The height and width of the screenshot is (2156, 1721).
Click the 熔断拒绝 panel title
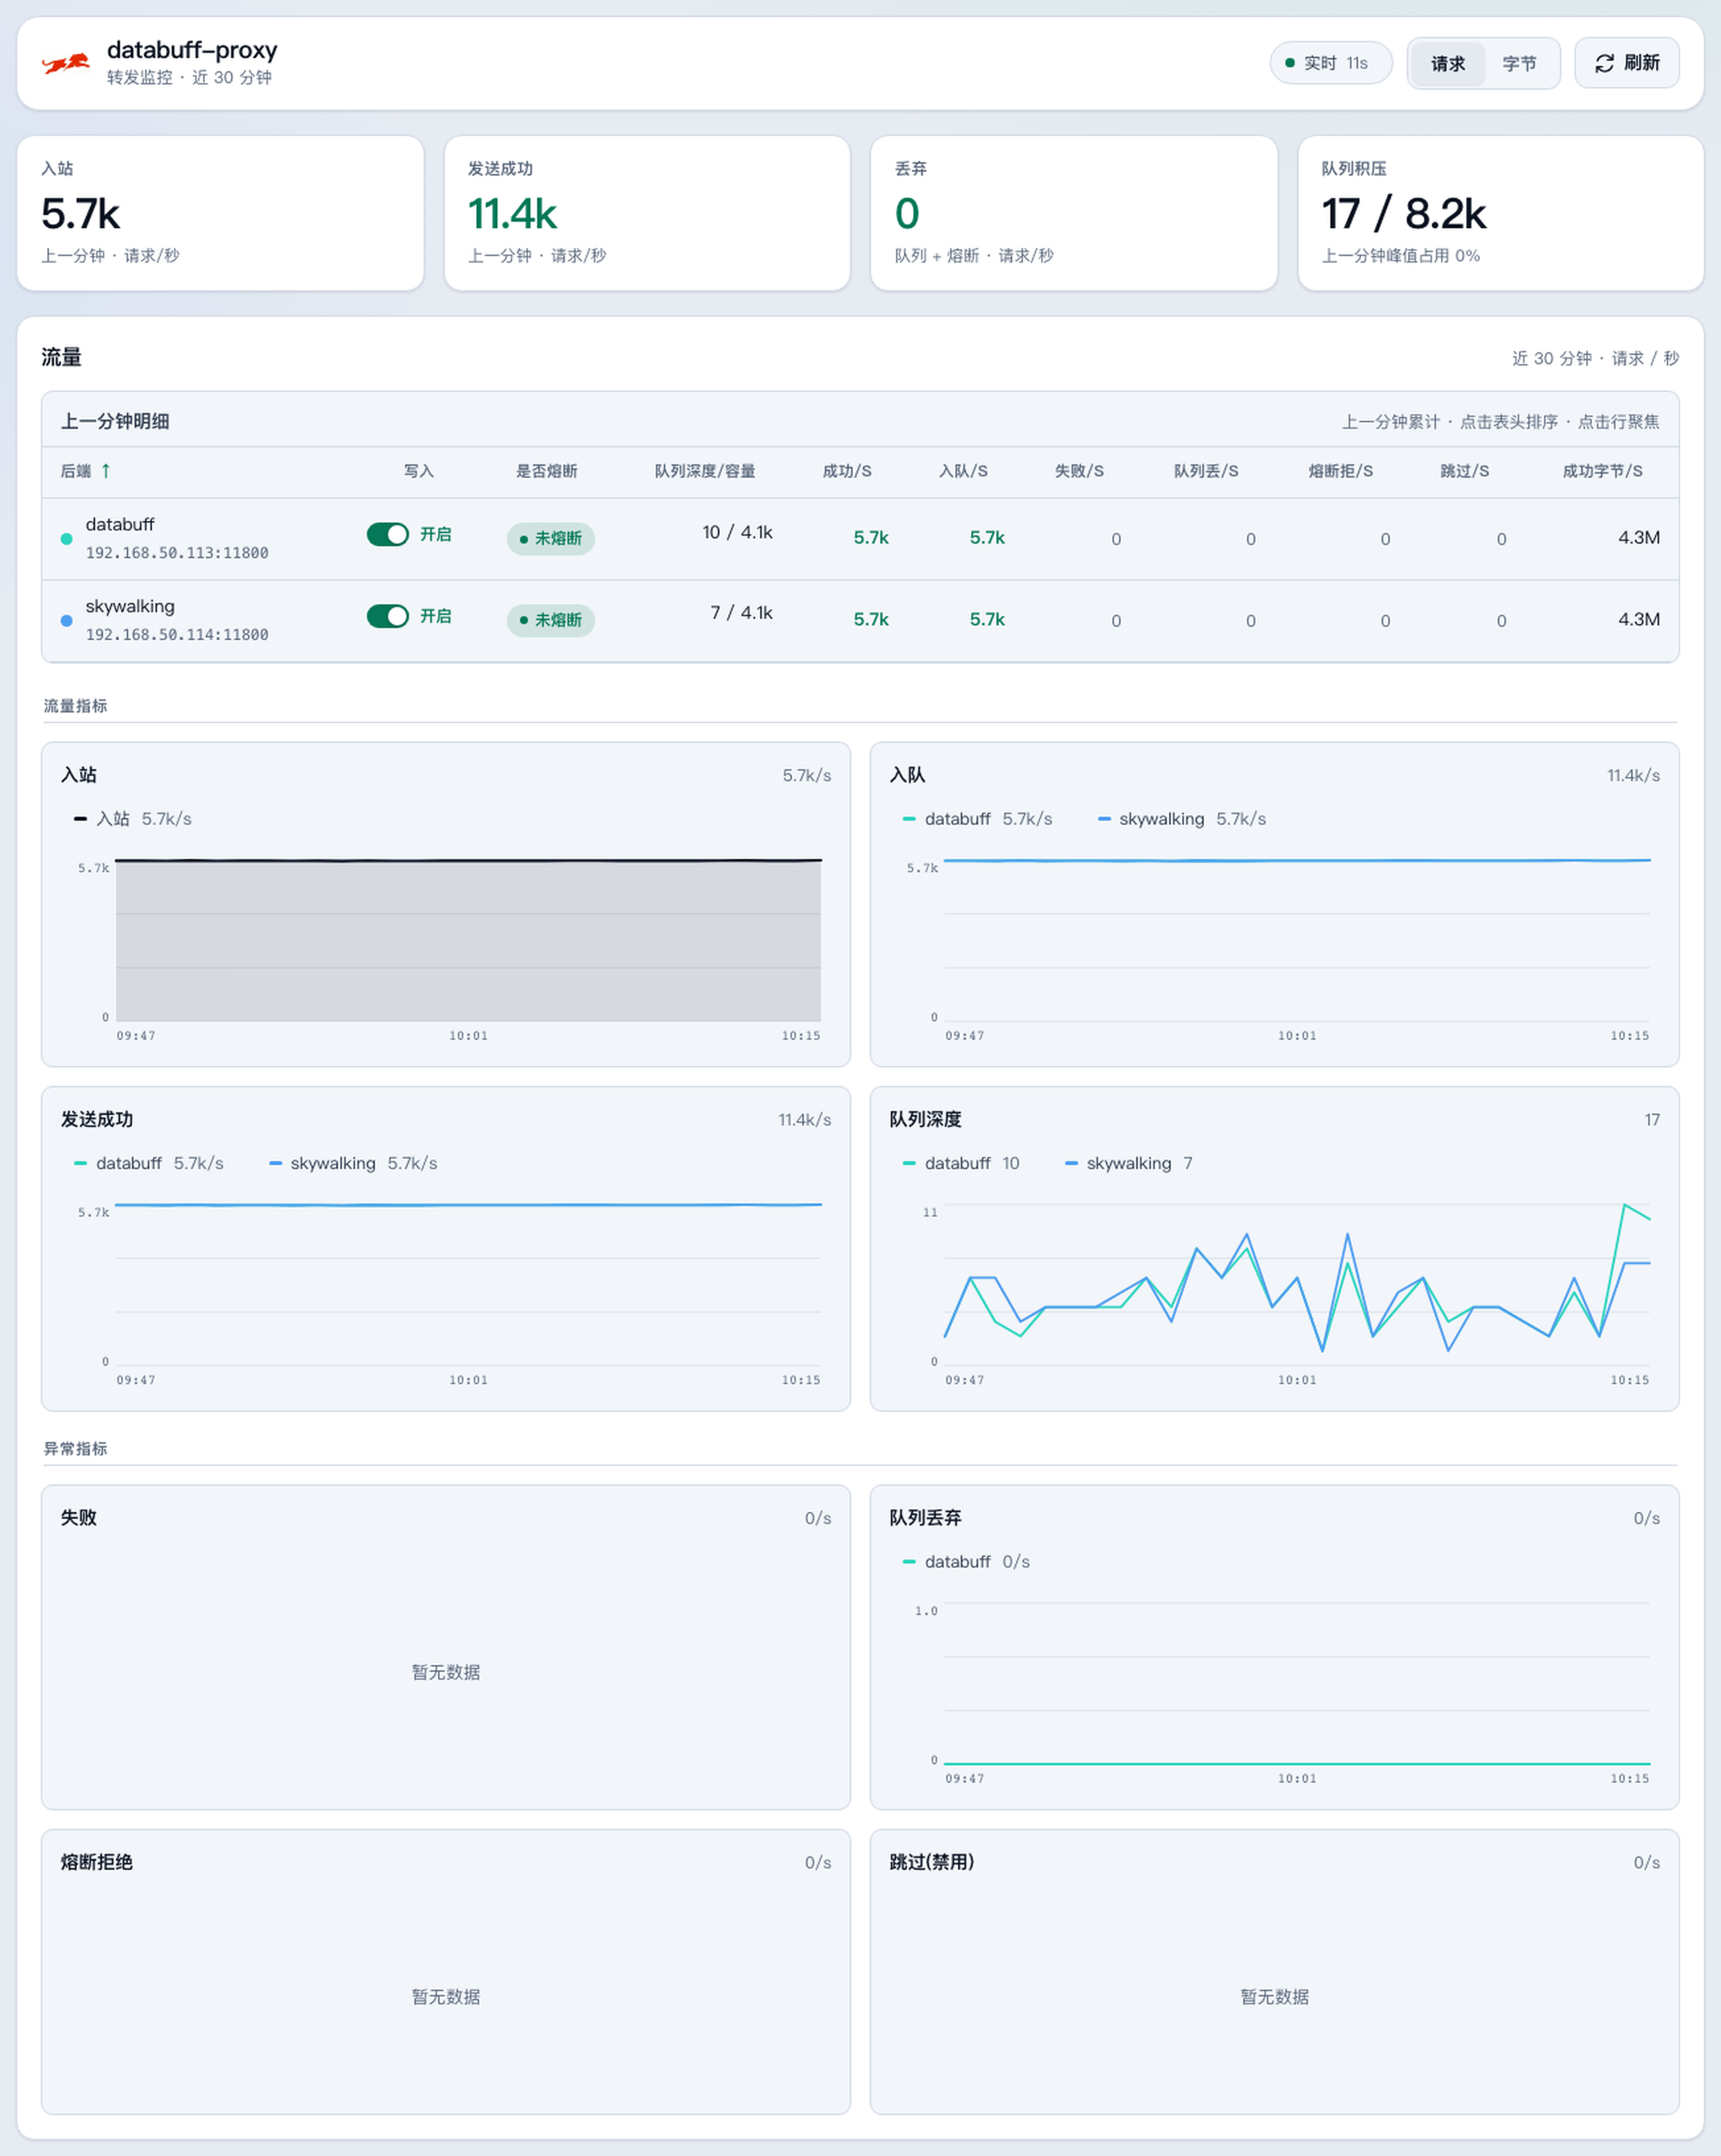tap(97, 1863)
